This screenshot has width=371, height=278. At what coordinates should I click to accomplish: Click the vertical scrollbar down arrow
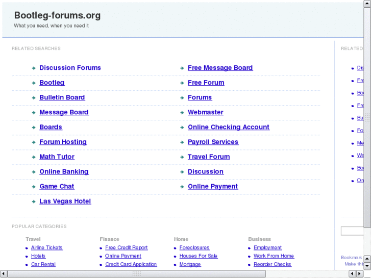367,266
